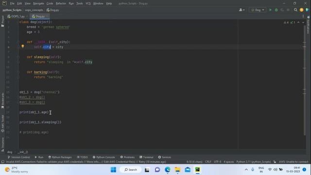Viewport: 311px width, 175px height.
Task: Open Code With Me user dropdown
Action: click(x=242, y=10)
